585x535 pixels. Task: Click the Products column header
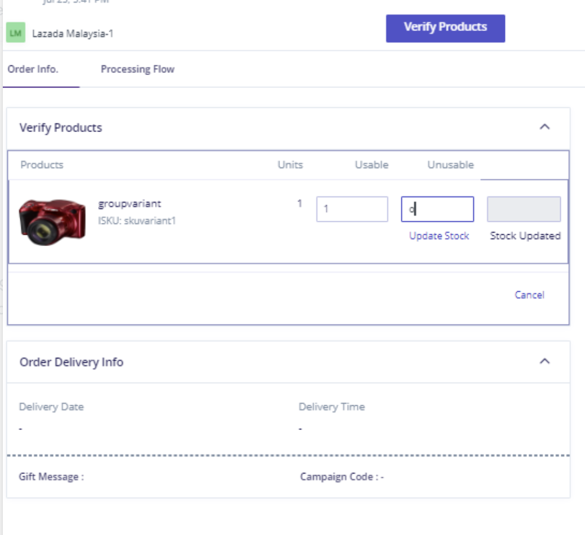tap(42, 165)
